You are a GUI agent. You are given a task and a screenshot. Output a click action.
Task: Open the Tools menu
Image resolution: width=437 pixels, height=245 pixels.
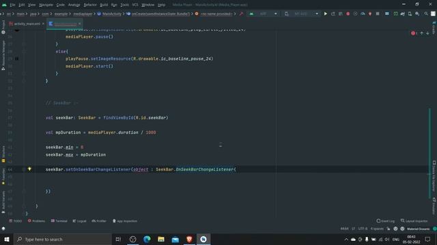click(124, 5)
